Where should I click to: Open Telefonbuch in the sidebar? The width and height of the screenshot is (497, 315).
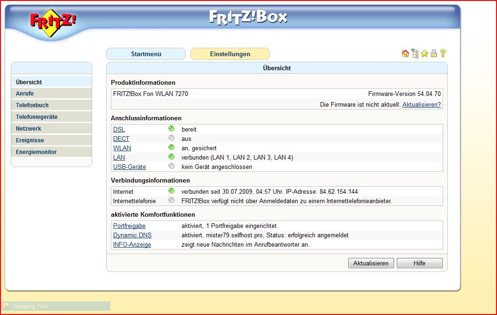click(x=51, y=105)
